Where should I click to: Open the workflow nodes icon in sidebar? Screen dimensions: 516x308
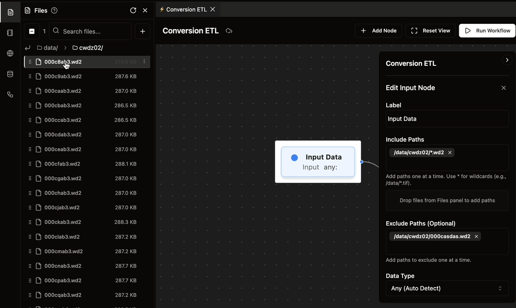10,94
